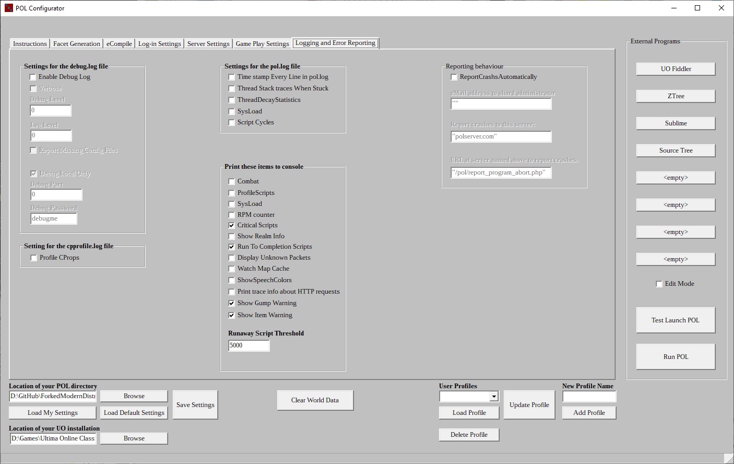Enable the Debug Log checkbox
This screenshot has width=734, height=464.
point(33,77)
